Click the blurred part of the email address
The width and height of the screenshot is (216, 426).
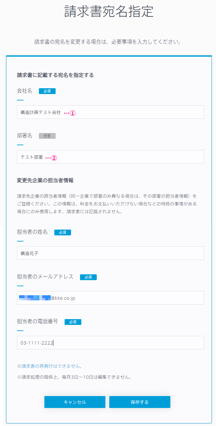click(x=35, y=298)
